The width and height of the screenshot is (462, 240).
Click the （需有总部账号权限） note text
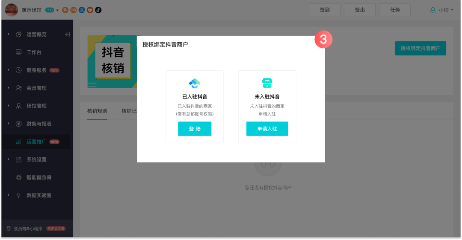tap(195, 114)
